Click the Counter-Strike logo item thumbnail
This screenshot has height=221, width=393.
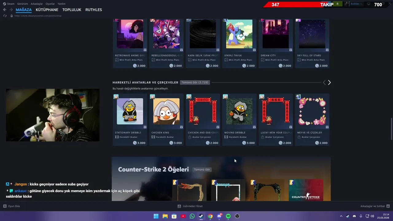(x=306, y=190)
